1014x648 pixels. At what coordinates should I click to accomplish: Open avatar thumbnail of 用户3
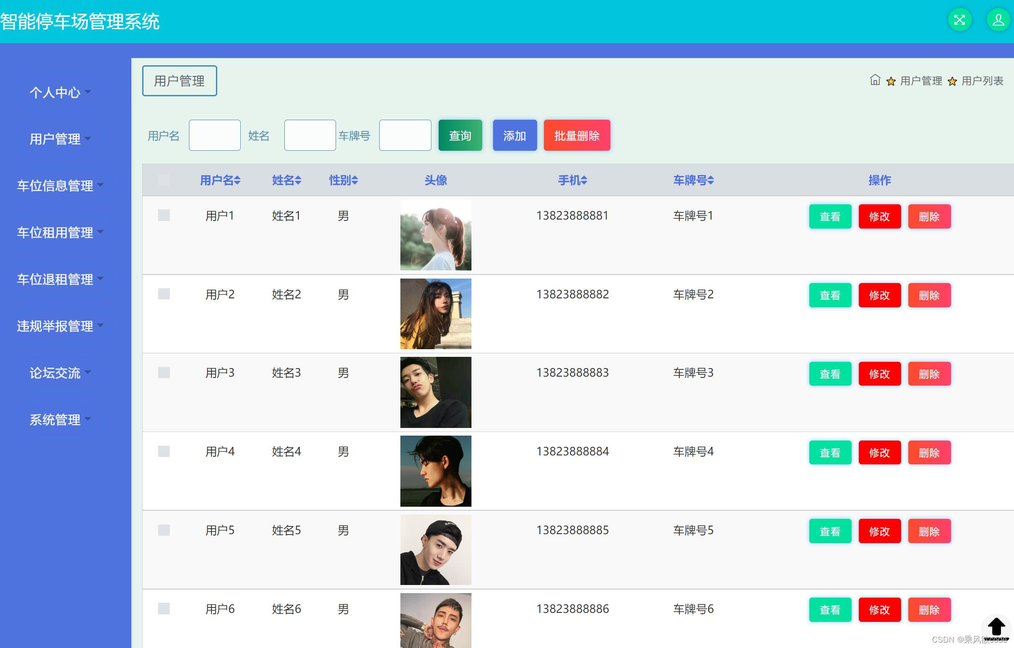coord(435,392)
